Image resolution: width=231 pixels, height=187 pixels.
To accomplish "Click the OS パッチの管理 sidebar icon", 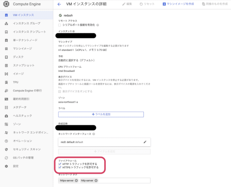I will point(6,158).
